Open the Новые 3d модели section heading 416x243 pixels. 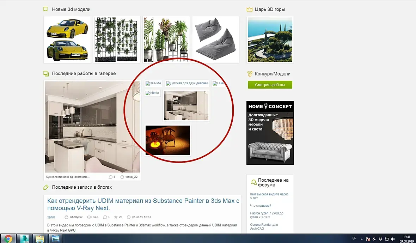(x=71, y=9)
